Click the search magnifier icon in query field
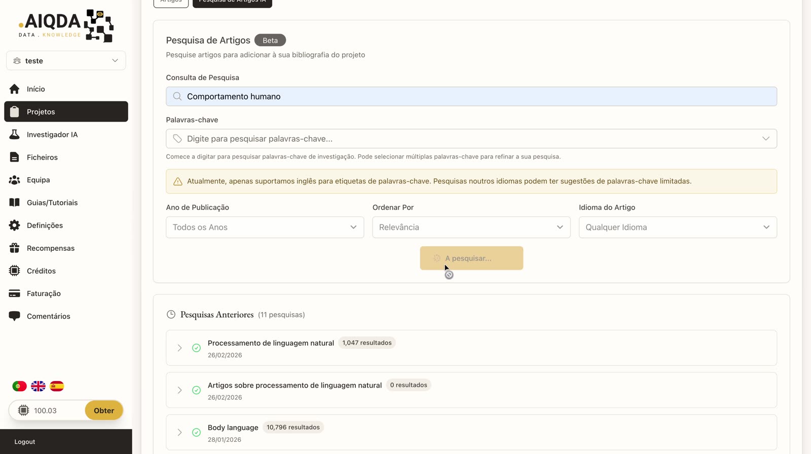The image size is (811, 454). click(177, 96)
